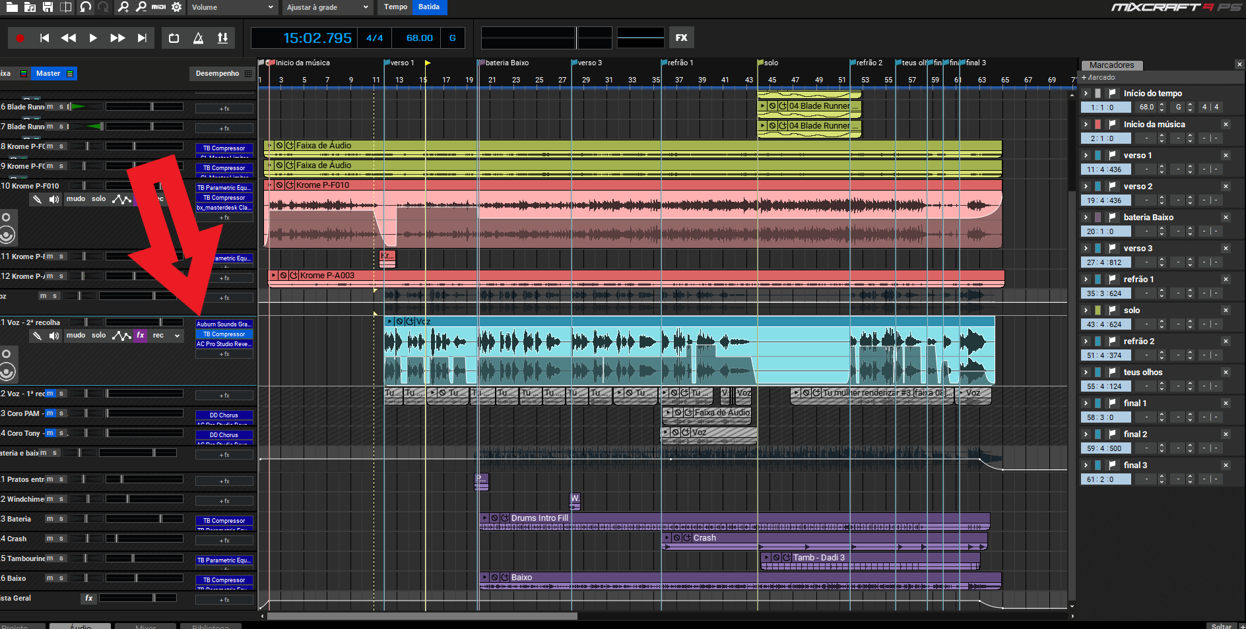Play the project
Image resolution: width=1246 pixels, height=629 pixels.
(x=93, y=38)
